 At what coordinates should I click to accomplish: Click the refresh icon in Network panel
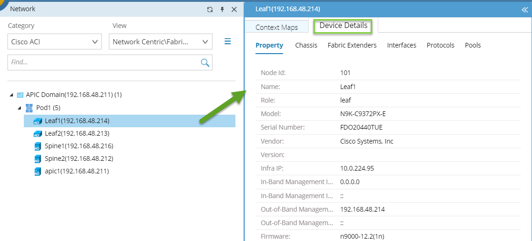[210, 9]
